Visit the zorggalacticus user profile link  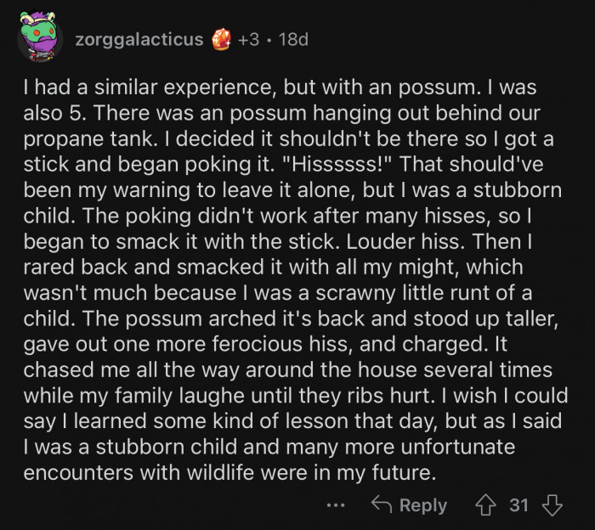pos(139,40)
